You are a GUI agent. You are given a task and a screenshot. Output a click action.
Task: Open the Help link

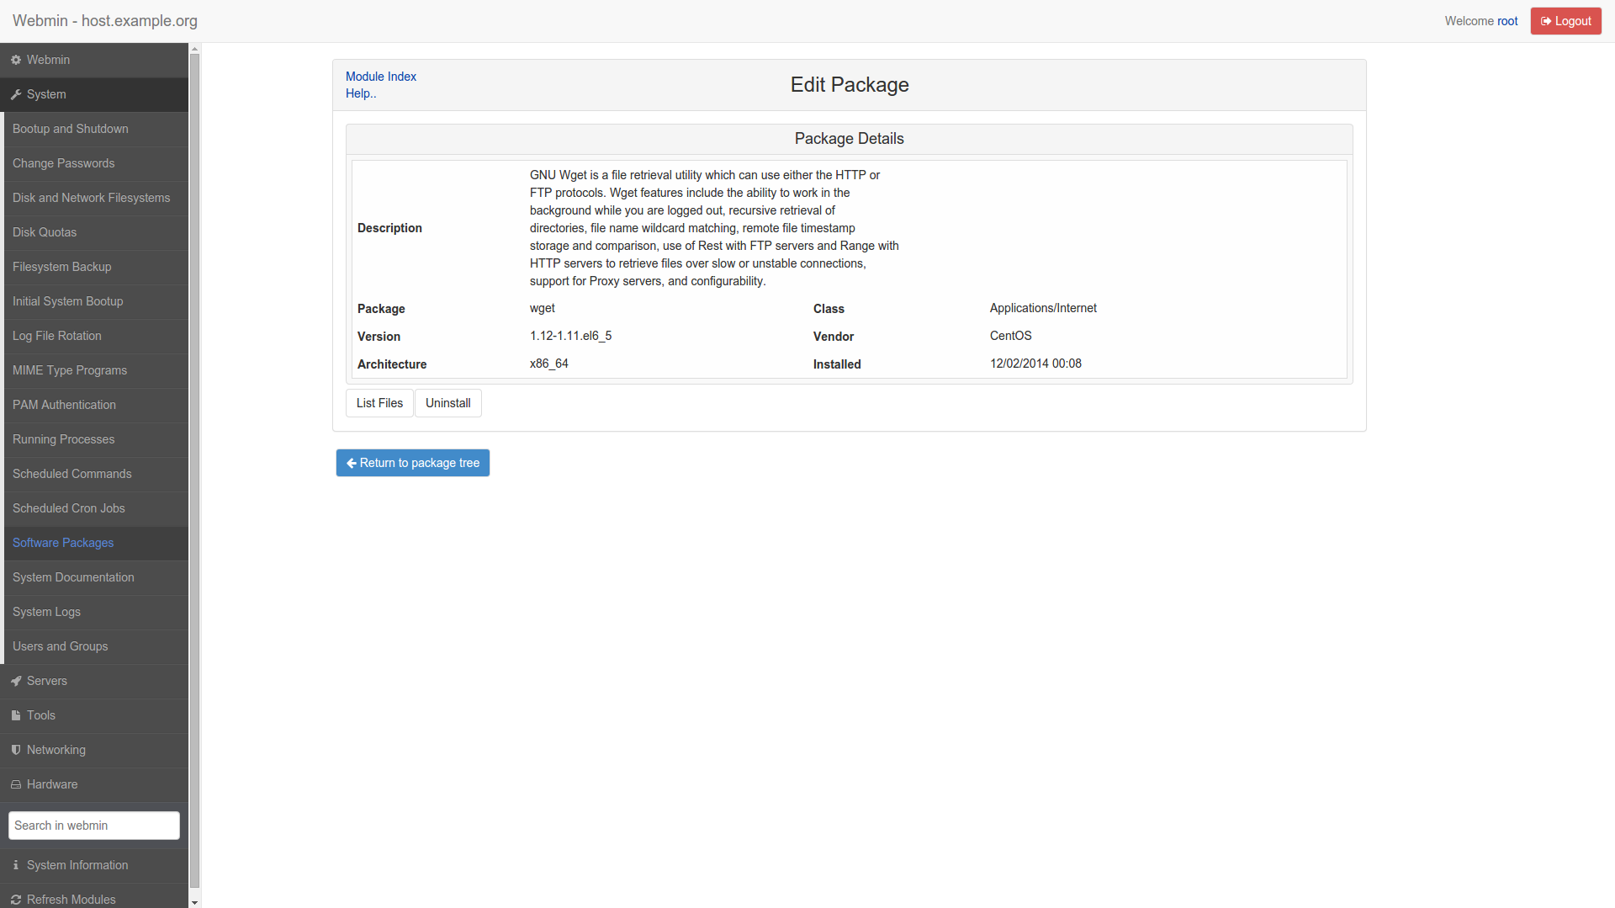tap(361, 93)
